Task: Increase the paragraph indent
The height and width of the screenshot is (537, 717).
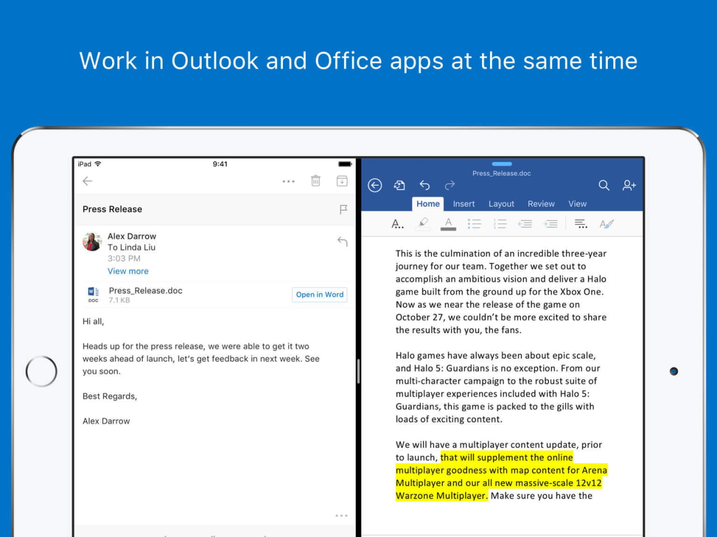Action: tap(551, 223)
